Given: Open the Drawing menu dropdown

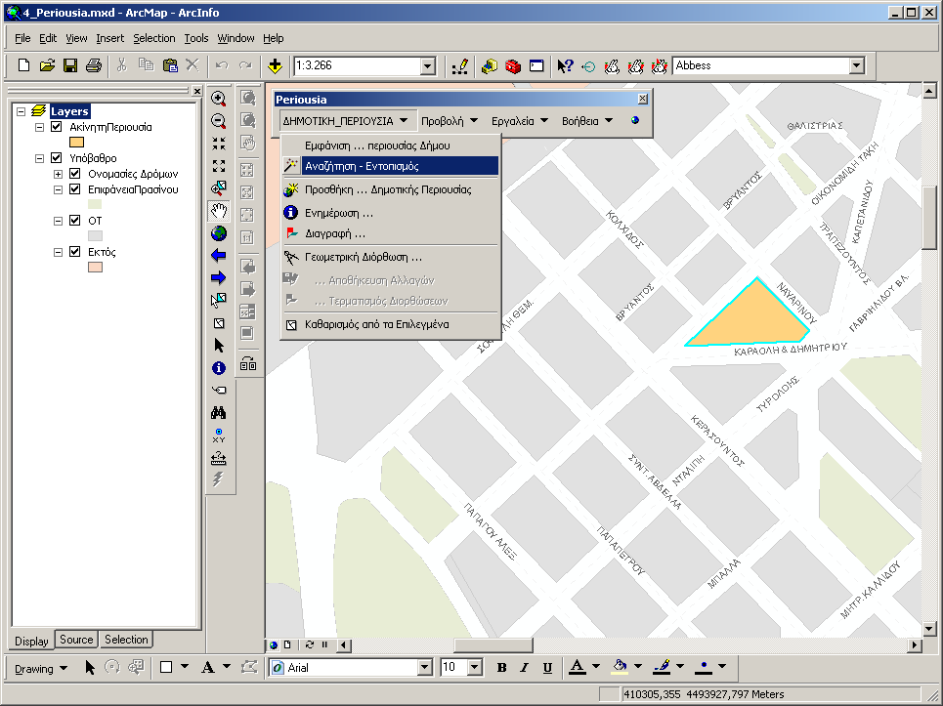Looking at the screenshot, I should [41, 668].
